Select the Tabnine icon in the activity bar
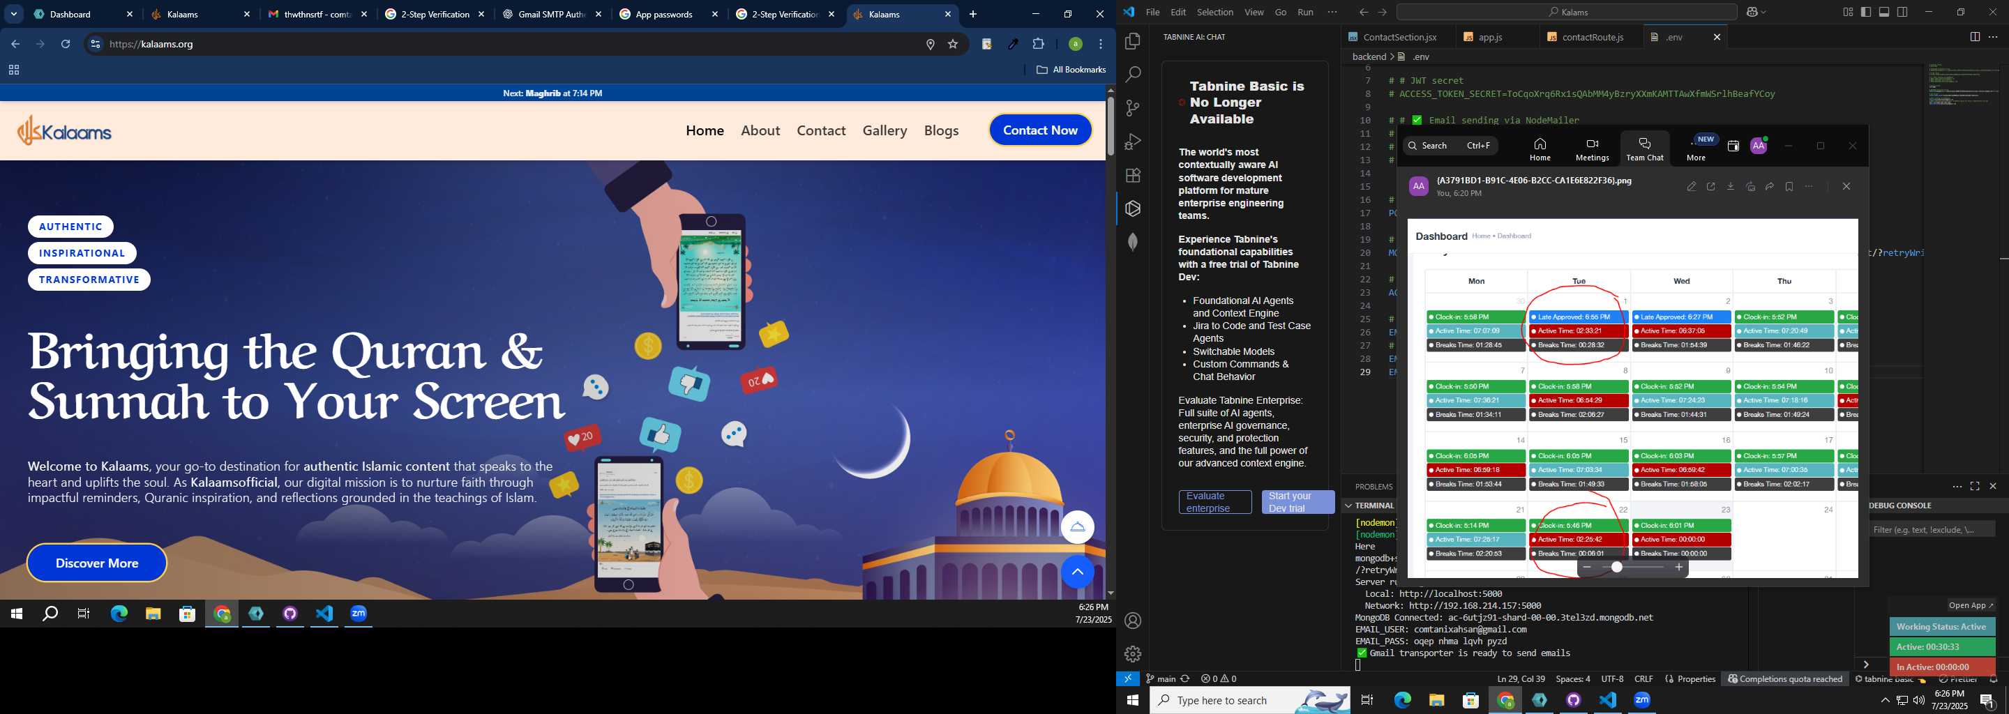Image resolution: width=2009 pixels, height=714 pixels. pos(1132,209)
